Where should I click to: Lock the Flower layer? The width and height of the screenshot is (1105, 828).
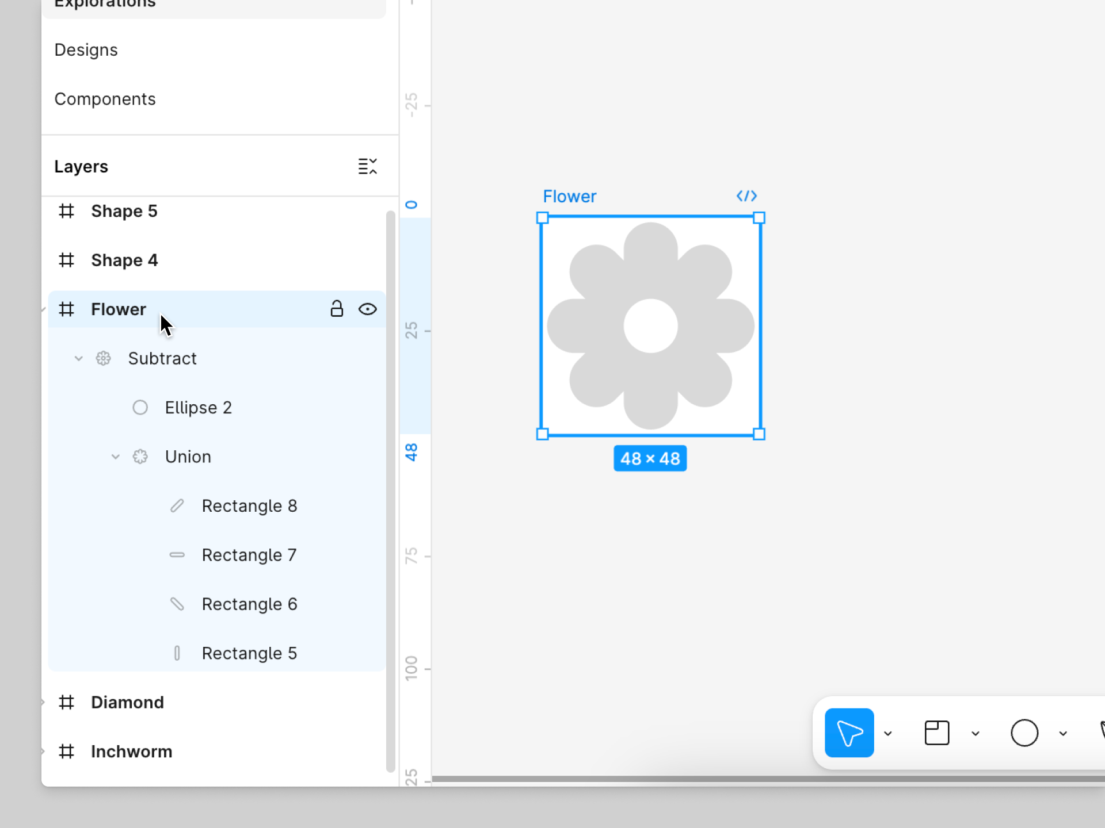pos(337,309)
